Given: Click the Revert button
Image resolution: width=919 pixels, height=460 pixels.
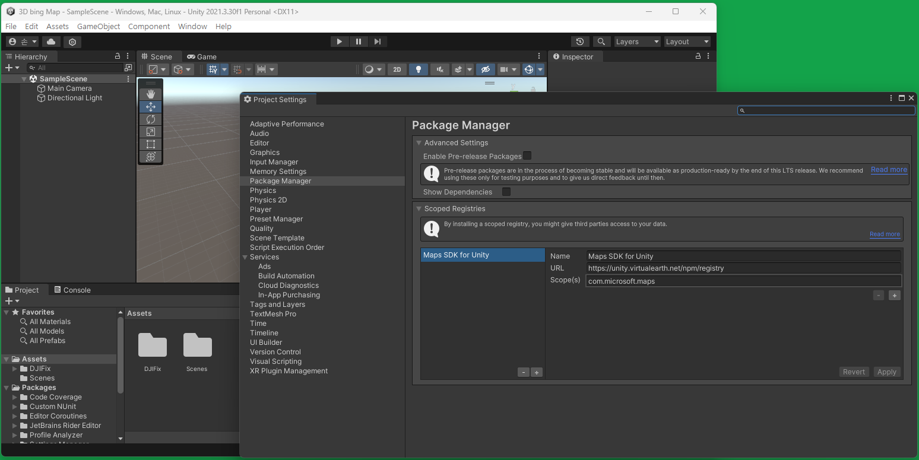Looking at the screenshot, I should tap(854, 372).
